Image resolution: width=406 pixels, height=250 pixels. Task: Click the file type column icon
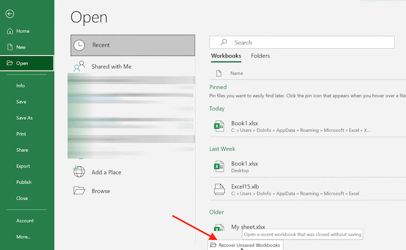click(219, 73)
